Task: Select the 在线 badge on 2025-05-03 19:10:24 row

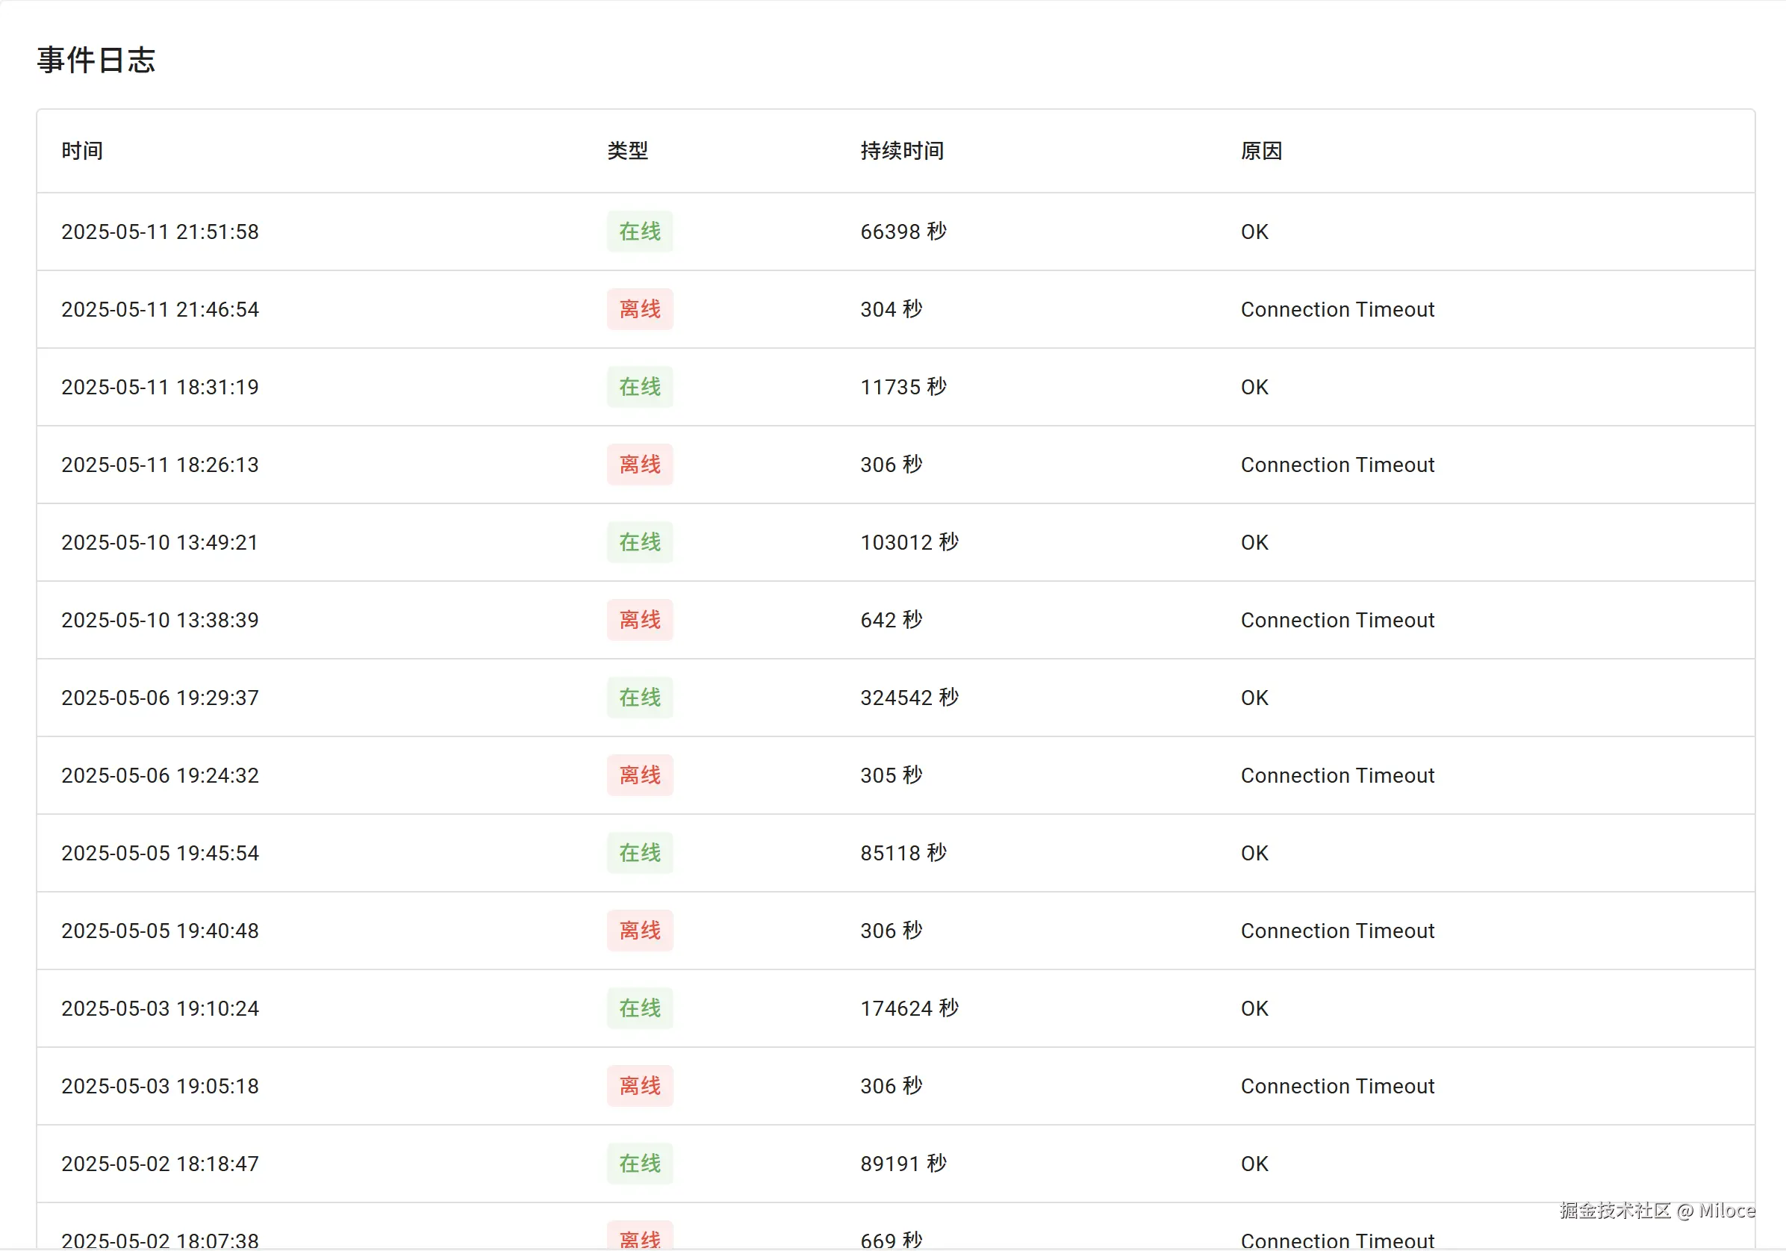Action: coord(639,1008)
